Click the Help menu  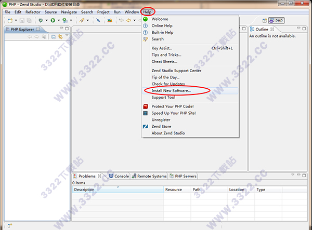147,12
